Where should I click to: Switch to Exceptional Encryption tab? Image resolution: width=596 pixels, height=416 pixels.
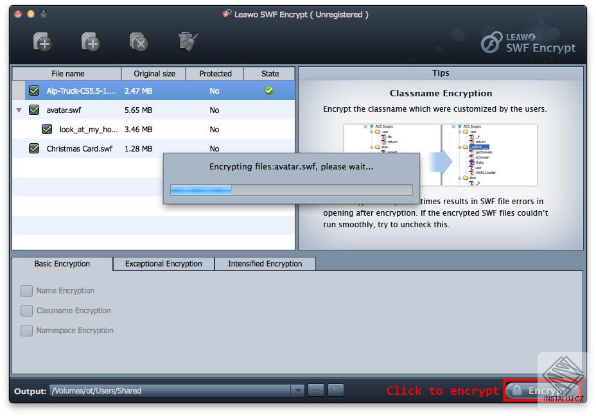tap(164, 264)
